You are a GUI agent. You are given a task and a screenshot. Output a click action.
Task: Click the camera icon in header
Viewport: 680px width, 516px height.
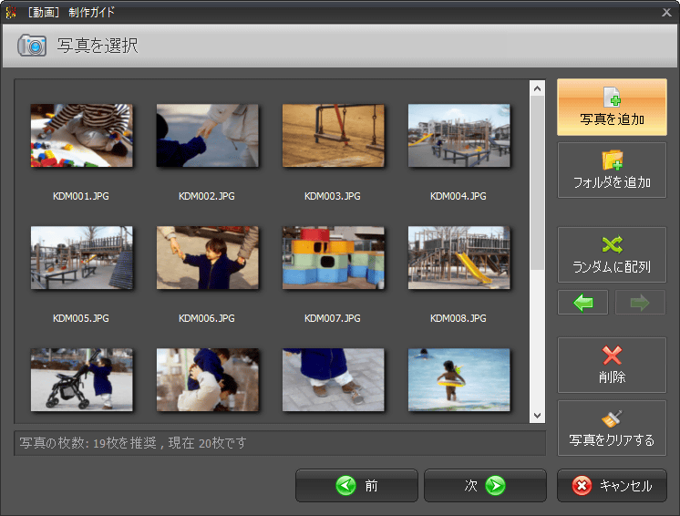pos(32,46)
